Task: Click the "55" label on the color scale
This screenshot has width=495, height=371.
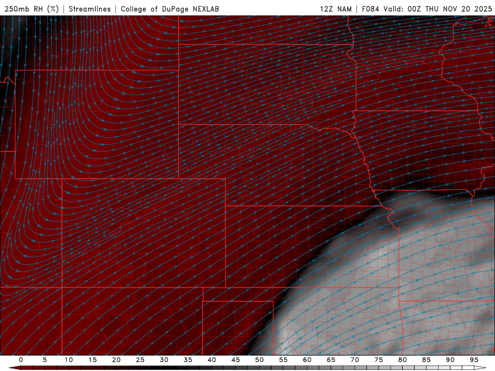Action: point(283,360)
